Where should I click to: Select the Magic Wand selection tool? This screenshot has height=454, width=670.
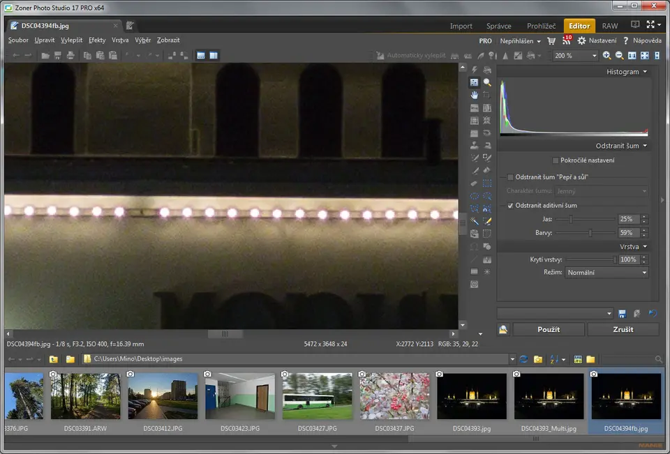[475, 221]
